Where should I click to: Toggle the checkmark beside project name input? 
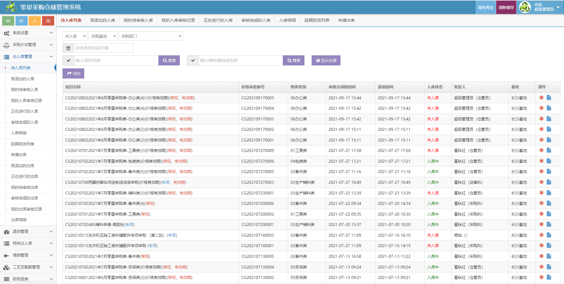coord(68,60)
